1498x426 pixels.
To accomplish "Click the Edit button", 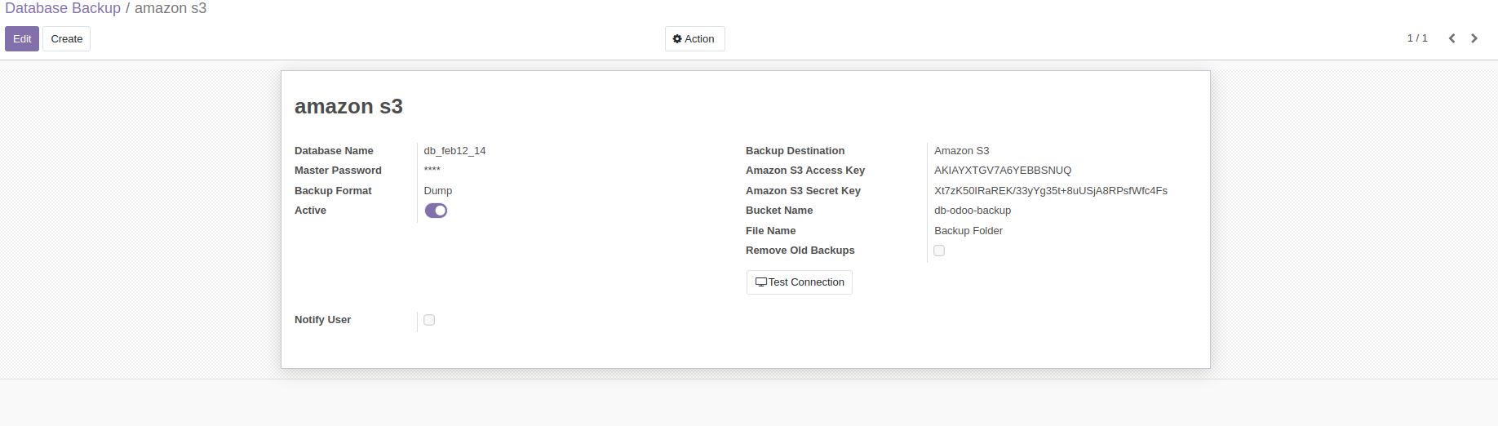I will coord(22,39).
